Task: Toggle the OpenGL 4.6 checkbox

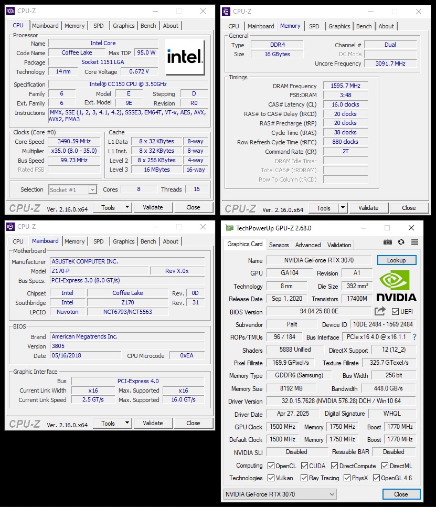Action: click(376, 478)
